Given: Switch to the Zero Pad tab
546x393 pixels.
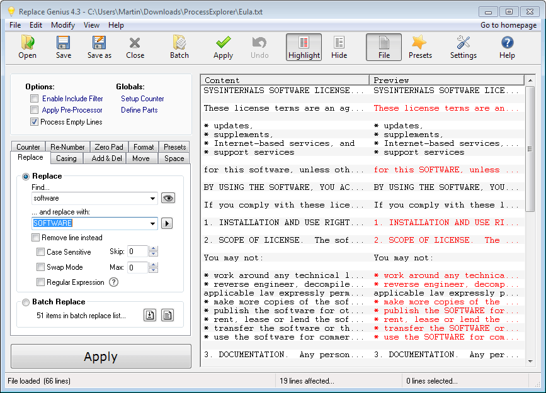Looking at the screenshot, I should pyautogui.click(x=109, y=147).
